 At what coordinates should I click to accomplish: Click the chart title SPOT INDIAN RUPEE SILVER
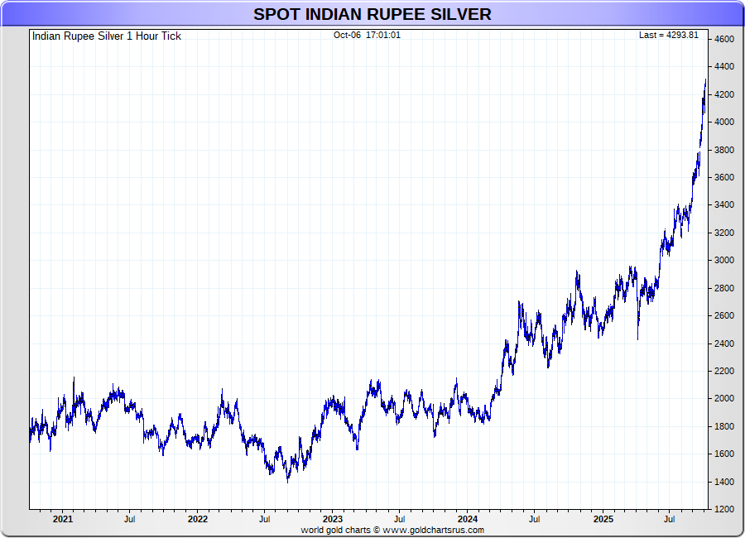click(372, 14)
